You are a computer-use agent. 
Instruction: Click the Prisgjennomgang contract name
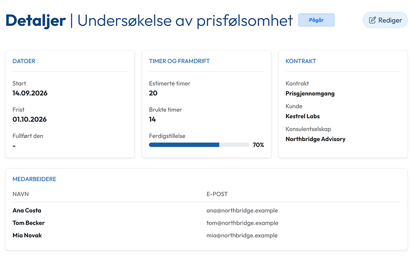(310, 93)
